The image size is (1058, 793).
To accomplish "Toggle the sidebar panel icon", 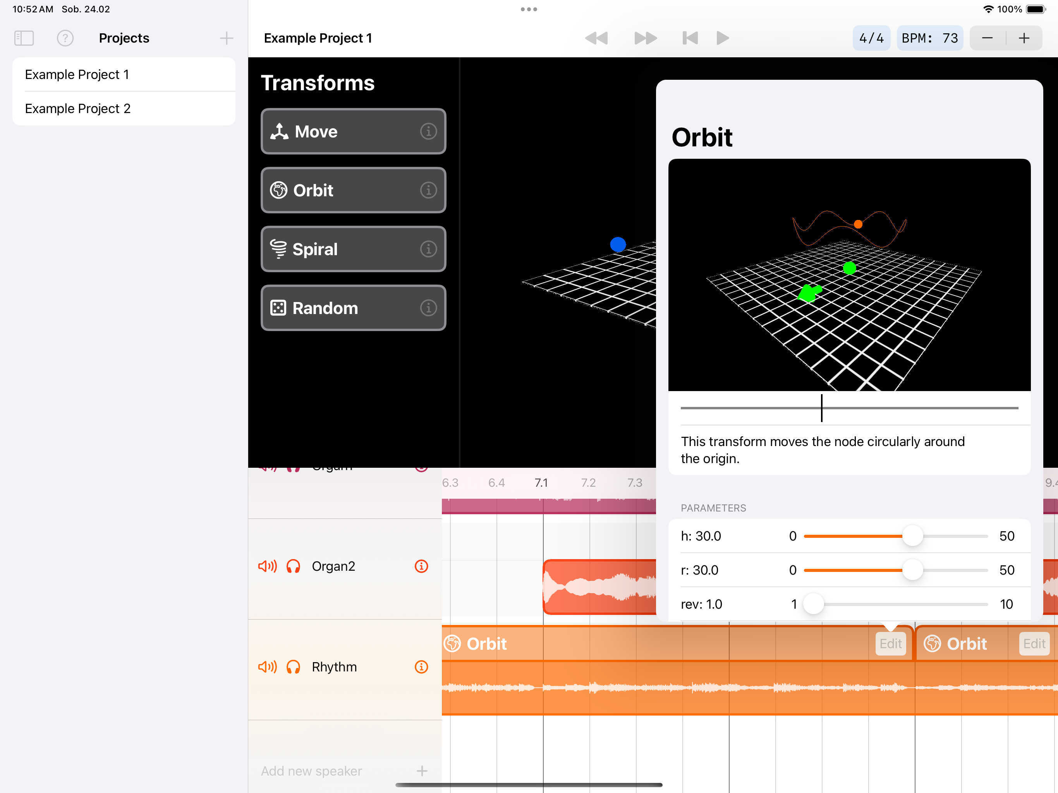I will tap(24, 38).
